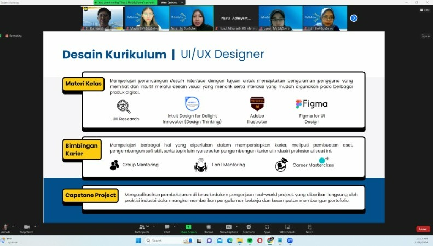The image size is (433, 246).
Task: Click the red Leave button
Action: 423,229
